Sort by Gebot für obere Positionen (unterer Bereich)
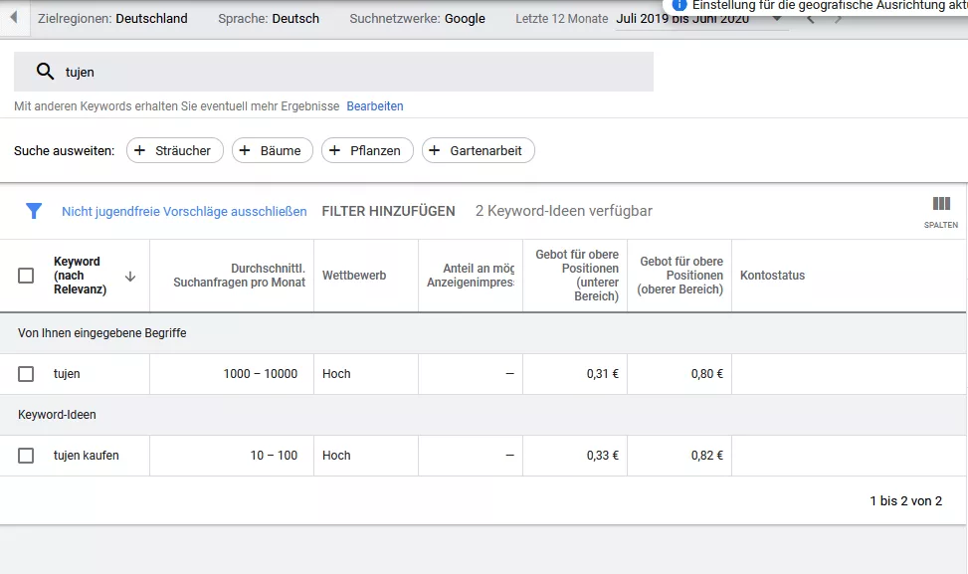 click(x=577, y=276)
